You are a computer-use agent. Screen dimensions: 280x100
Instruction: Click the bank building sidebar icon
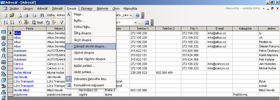pyautogui.click(x=4, y=38)
